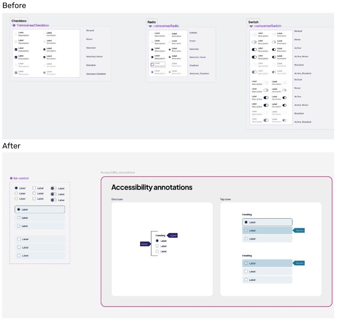337x321 pixels.
Task: Click the Legend annotation tag beside Heading
Action: 173,235
